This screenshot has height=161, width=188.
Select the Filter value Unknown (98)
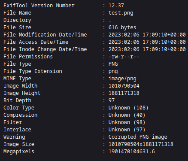tap(127, 122)
